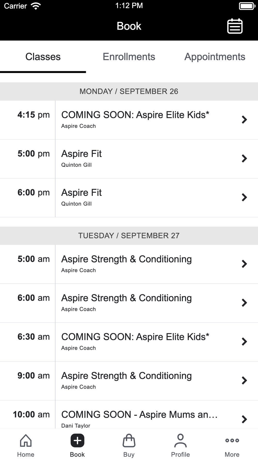Image resolution: width=258 pixels, height=459 pixels.
Task: Tap the battery indicator icon
Action: 247,6
